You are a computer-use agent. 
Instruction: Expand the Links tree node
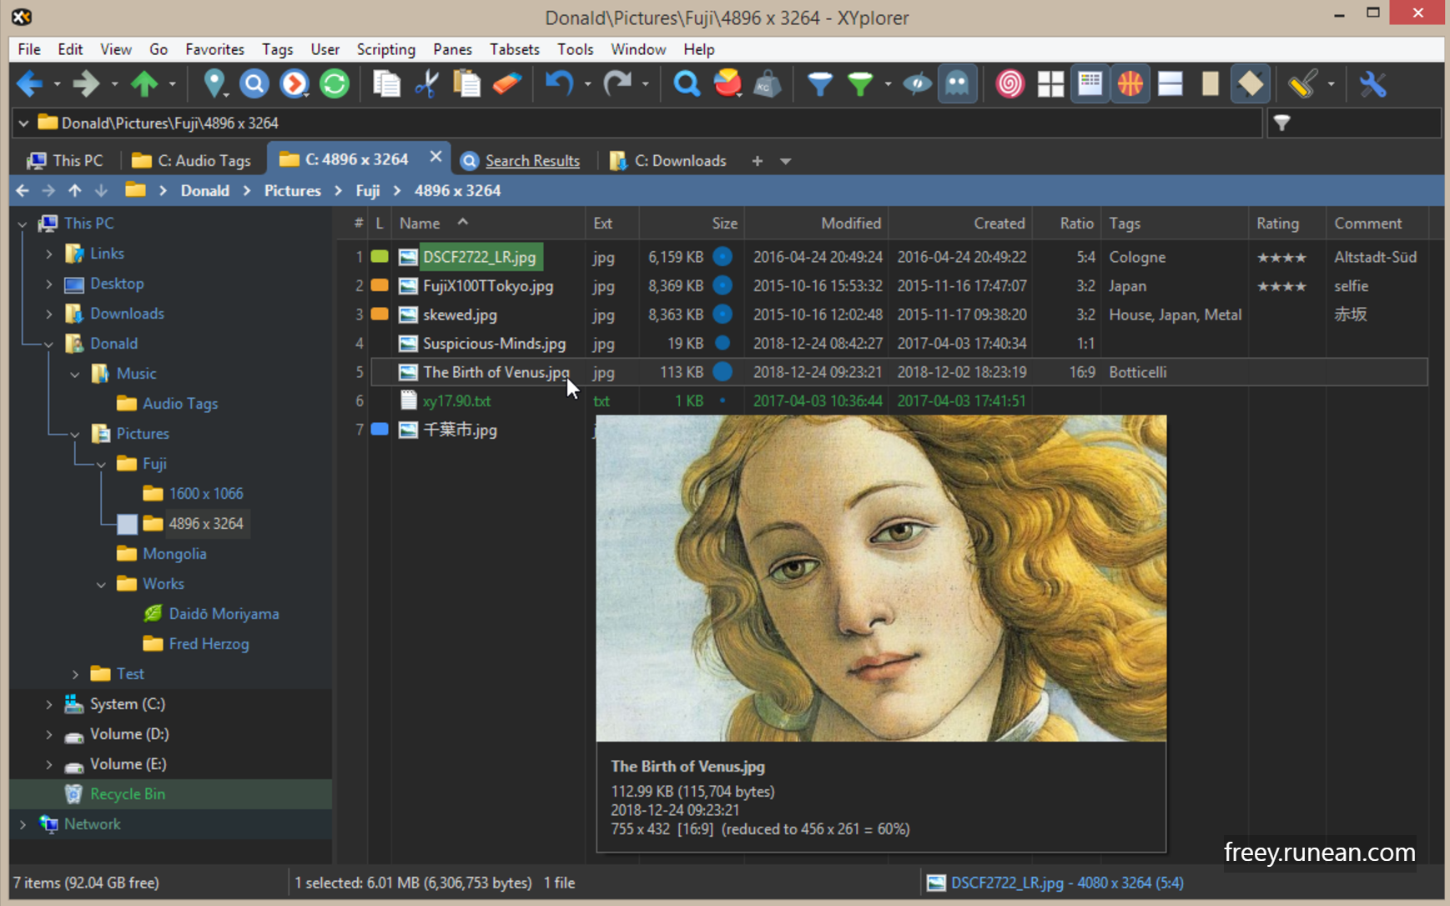(49, 254)
